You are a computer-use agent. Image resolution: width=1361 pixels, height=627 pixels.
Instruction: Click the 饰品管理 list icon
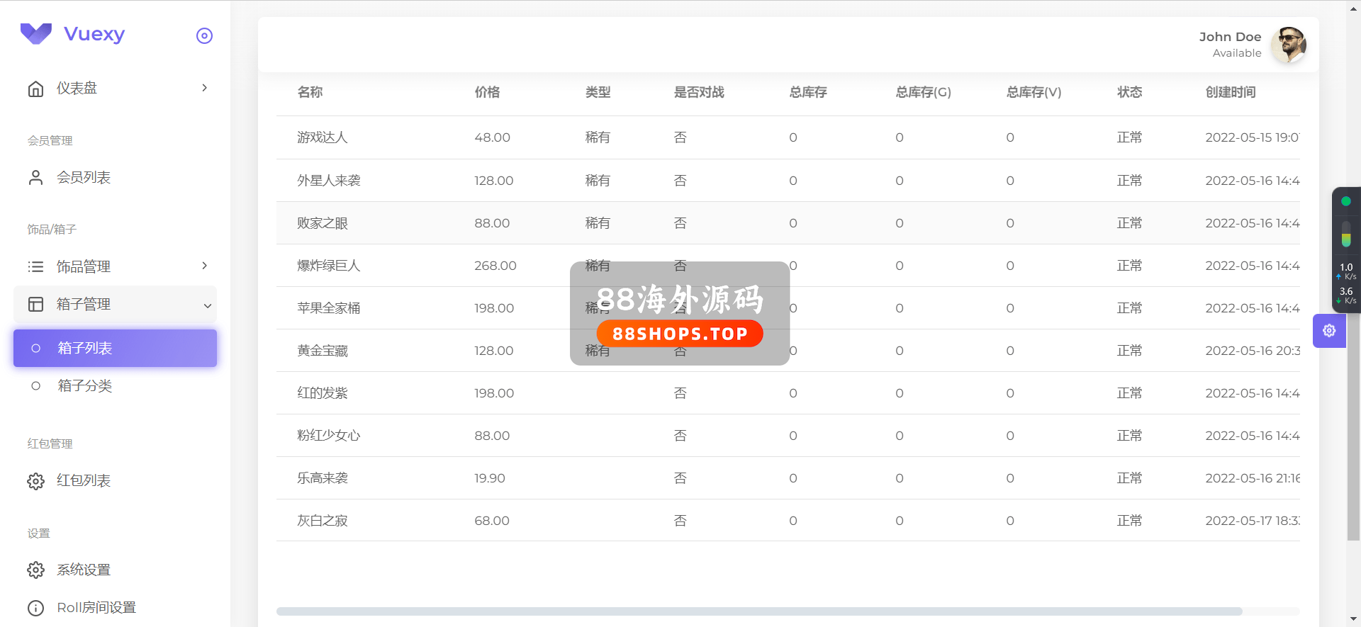tap(35, 266)
